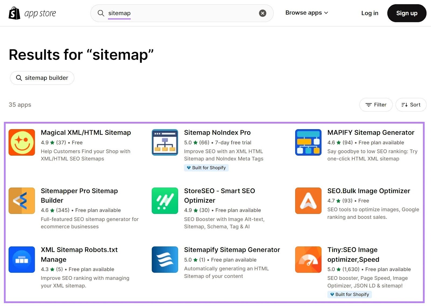Open SEO.Bulk Image Optimizer via its icon
This screenshot has height=306, width=431.
click(x=308, y=201)
